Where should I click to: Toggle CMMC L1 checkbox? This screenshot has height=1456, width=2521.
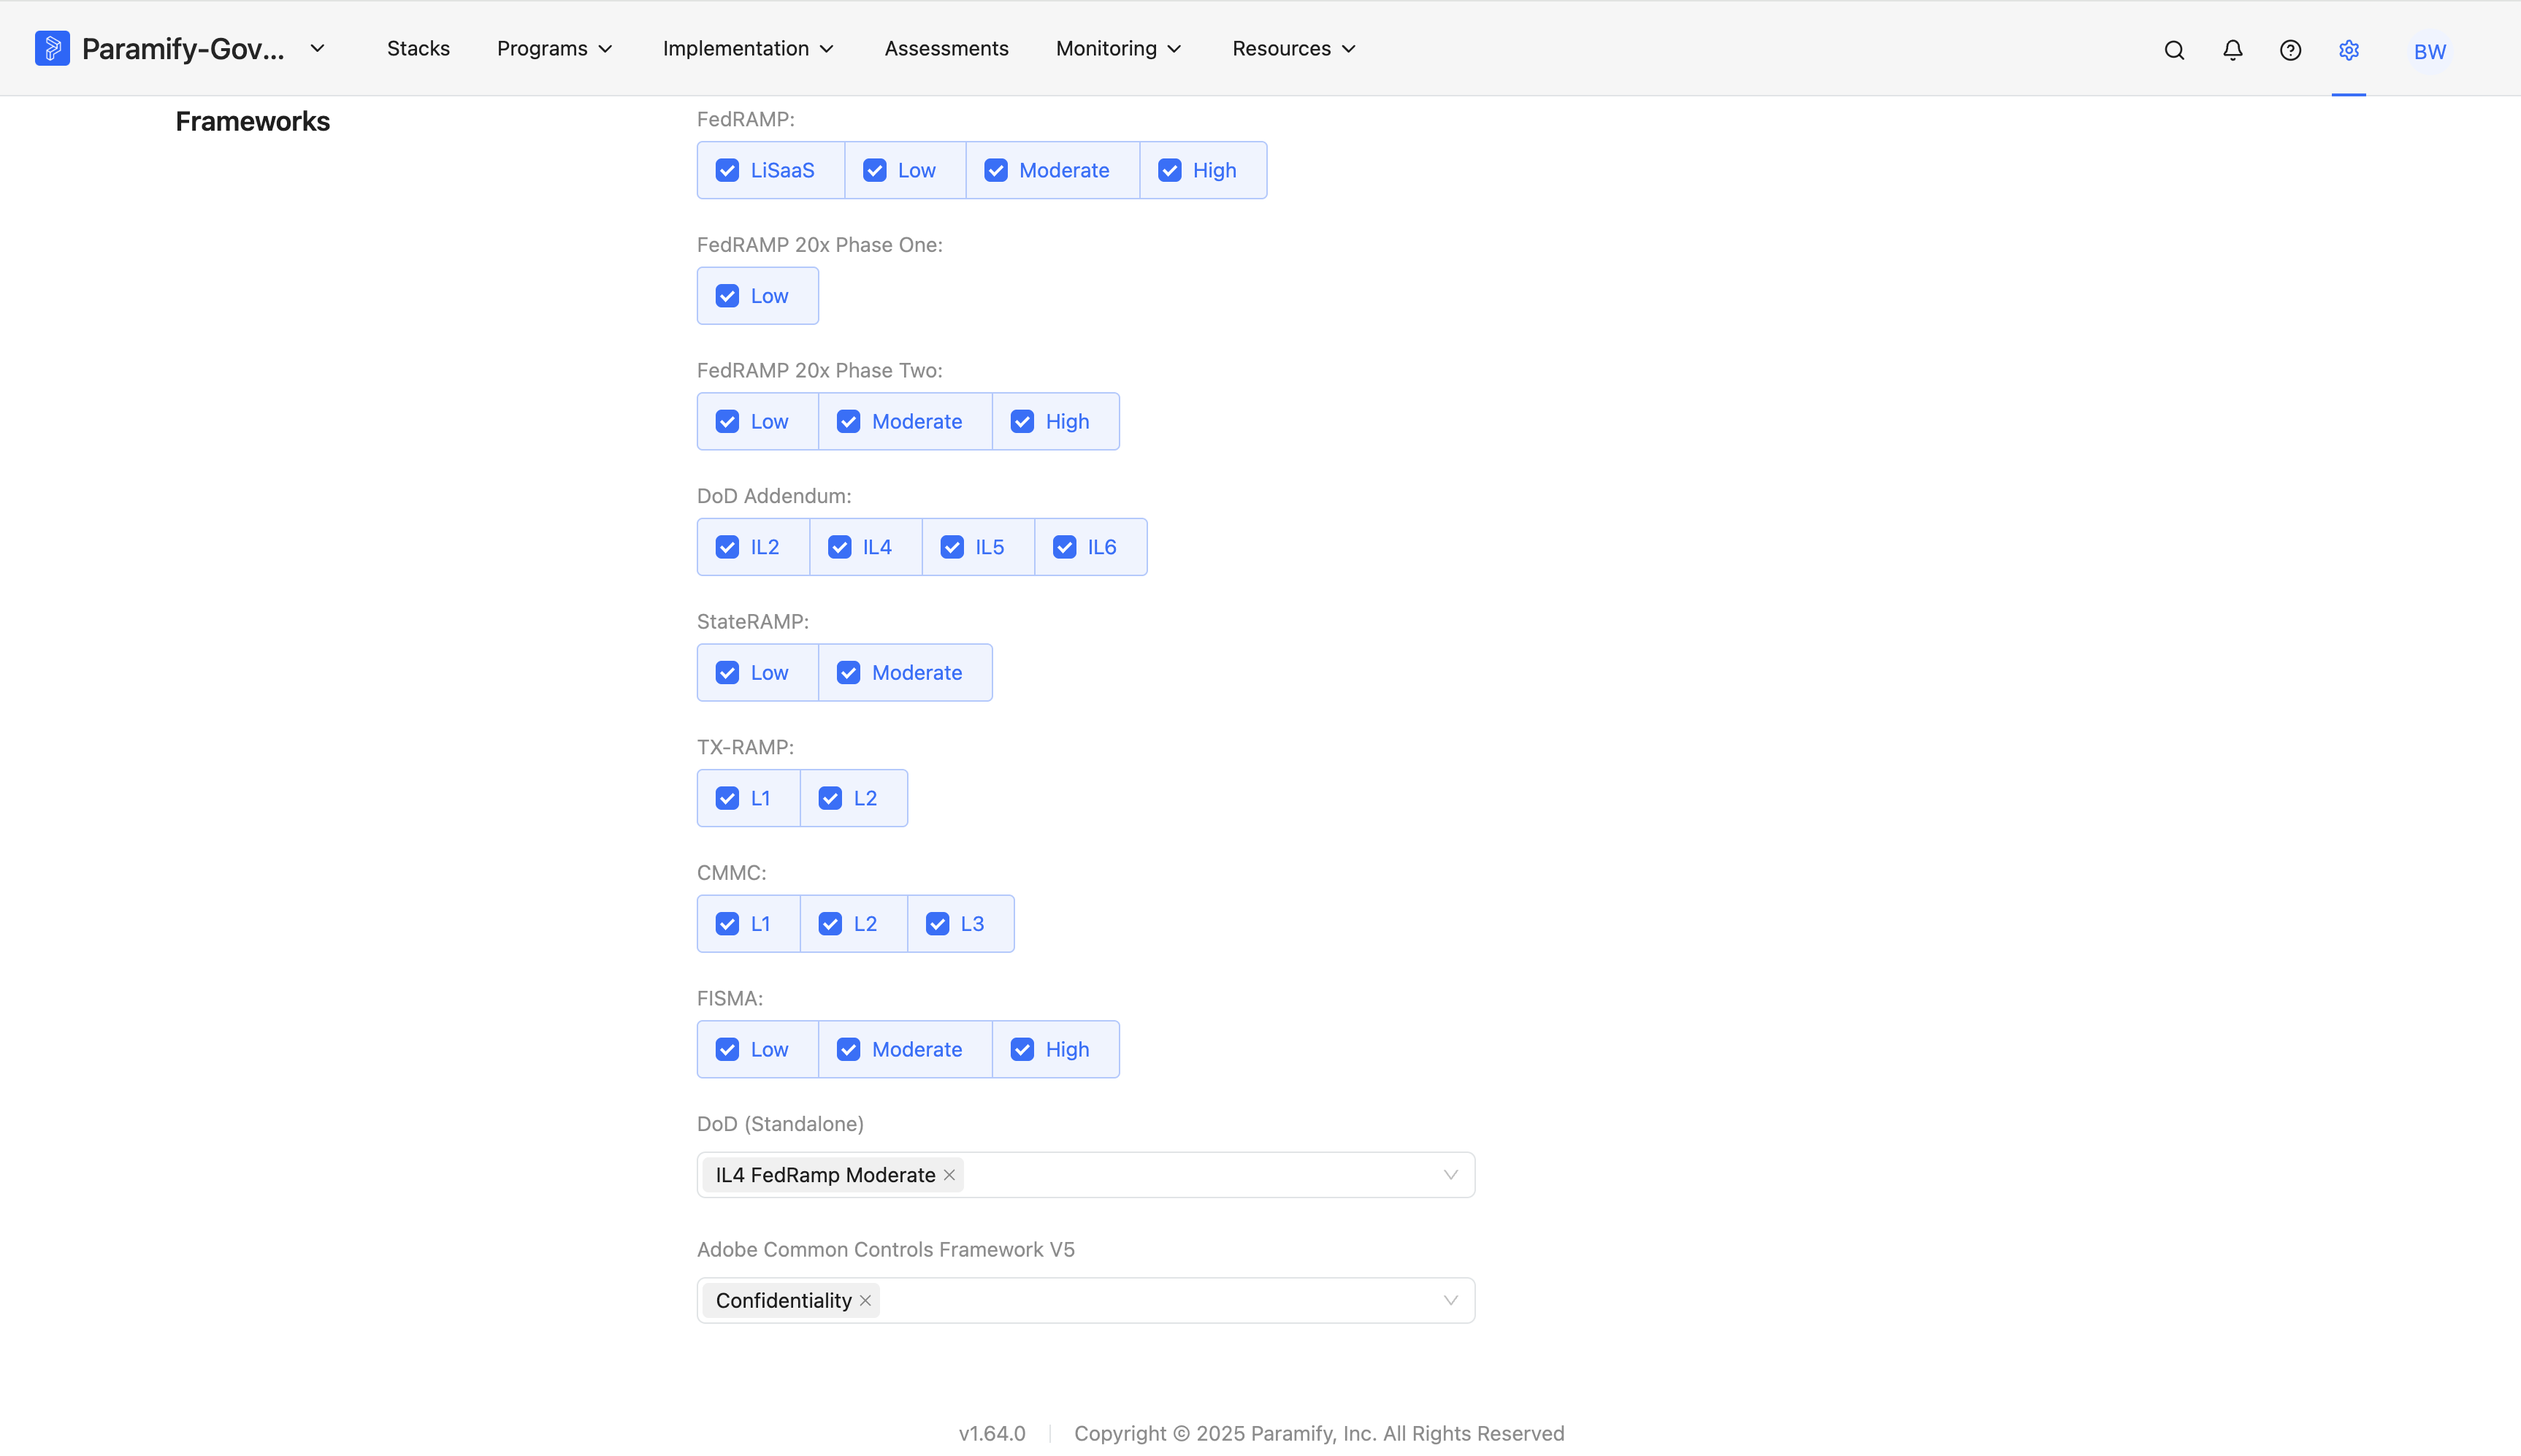[727, 924]
